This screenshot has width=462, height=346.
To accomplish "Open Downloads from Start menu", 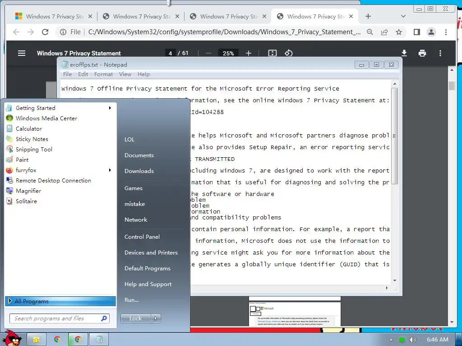I will point(139,171).
